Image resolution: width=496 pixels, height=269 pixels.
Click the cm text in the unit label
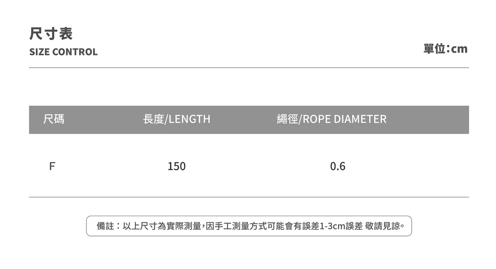coord(459,49)
